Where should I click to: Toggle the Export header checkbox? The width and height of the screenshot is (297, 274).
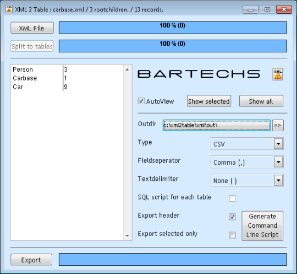[232, 217]
